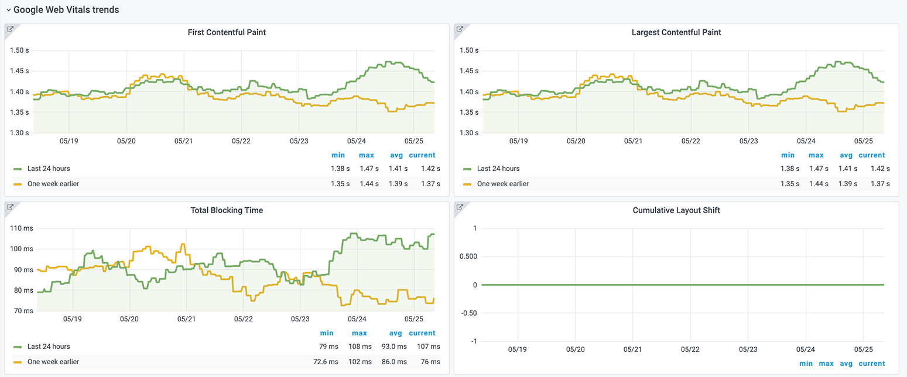
Task: Click green color swatch in First Contentful Paint legend
Action: tap(18, 169)
